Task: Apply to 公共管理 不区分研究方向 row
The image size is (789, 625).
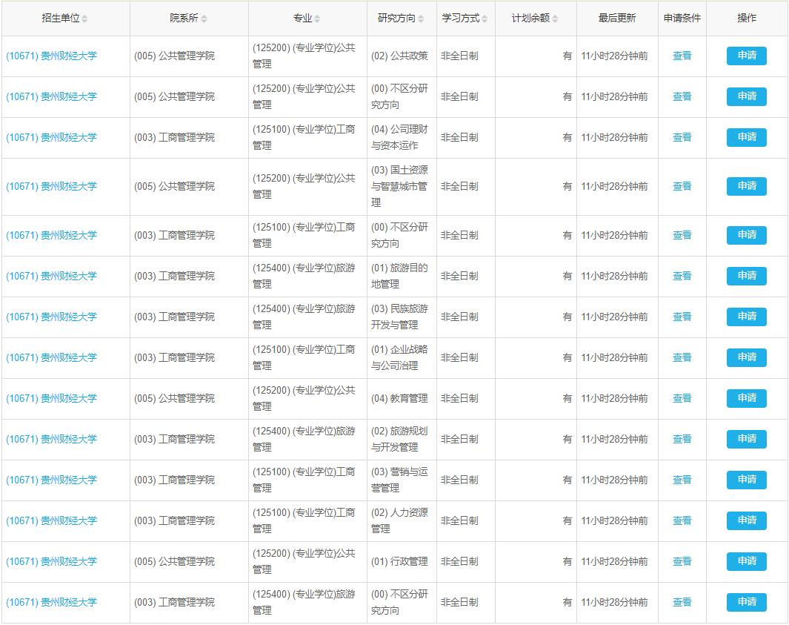Action: pos(746,96)
